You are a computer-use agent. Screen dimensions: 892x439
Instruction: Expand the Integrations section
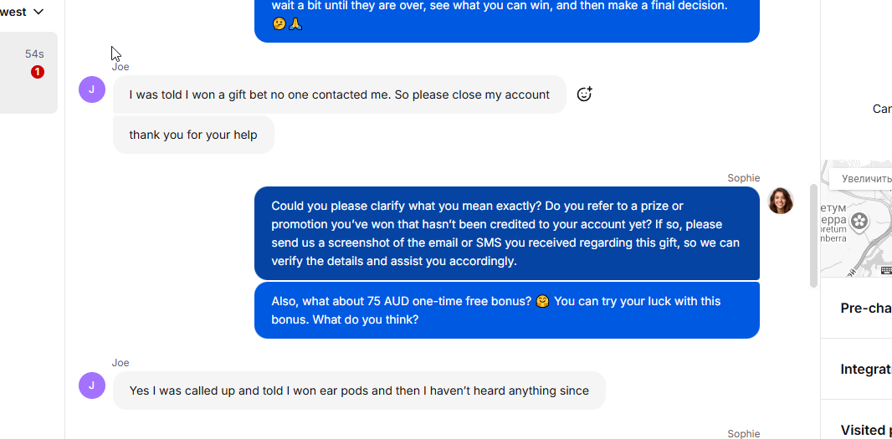coord(865,369)
